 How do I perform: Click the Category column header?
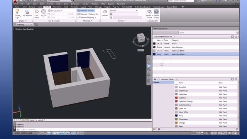tap(175, 40)
